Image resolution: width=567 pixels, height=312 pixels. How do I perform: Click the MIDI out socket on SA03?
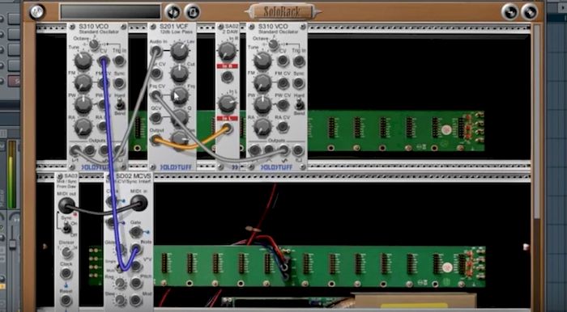(x=66, y=206)
